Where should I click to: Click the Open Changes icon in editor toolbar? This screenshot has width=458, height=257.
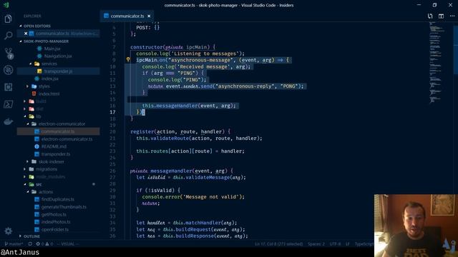pos(430,16)
